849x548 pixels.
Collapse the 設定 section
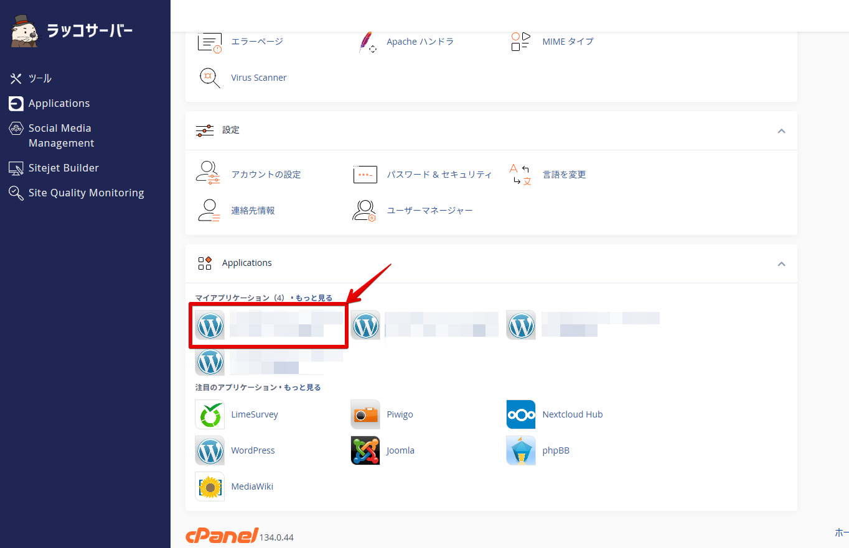coord(782,130)
